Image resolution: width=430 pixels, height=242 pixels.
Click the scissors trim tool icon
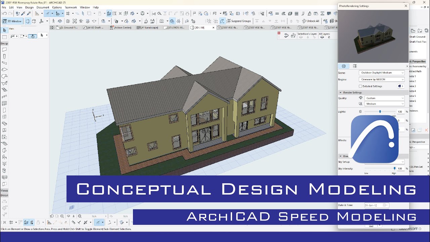pos(154,13)
